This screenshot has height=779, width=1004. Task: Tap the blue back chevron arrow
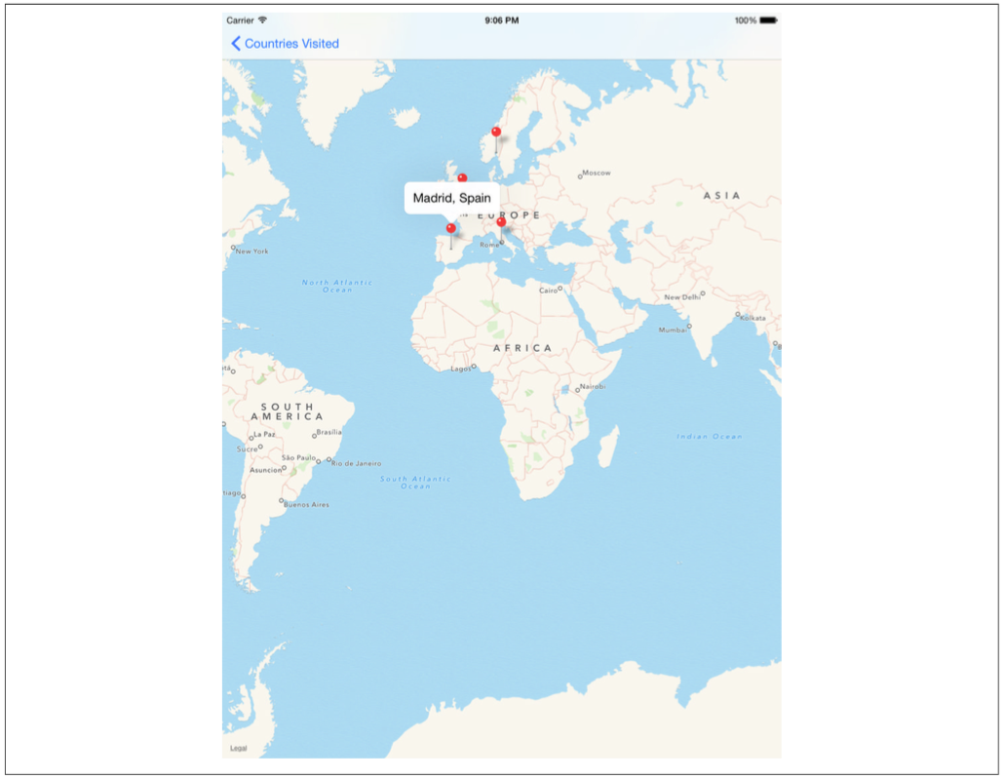point(236,44)
